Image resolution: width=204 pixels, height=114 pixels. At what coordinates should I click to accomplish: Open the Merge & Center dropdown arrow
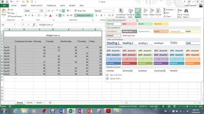[x=92, y=16]
